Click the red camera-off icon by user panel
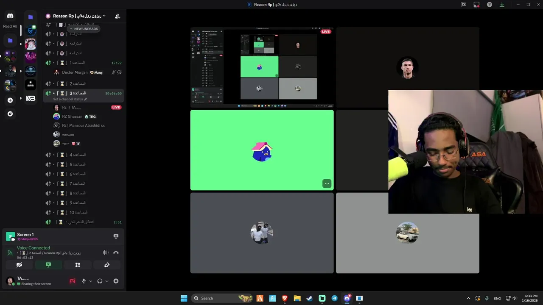 click(73, 281)
